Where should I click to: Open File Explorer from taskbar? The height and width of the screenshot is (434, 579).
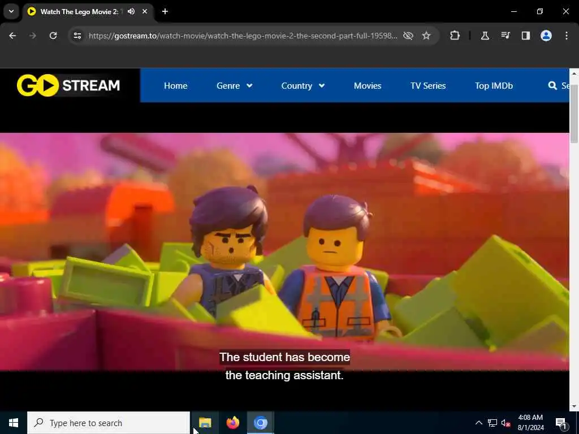click(205, 423)
